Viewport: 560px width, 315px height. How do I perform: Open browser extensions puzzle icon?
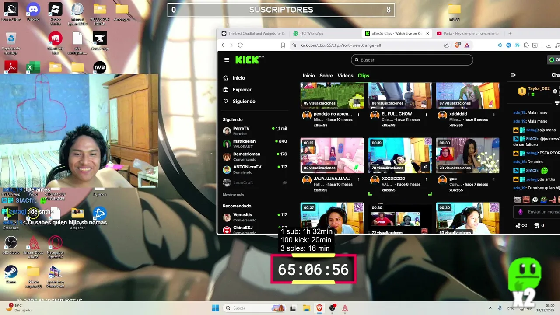(526, 45)
